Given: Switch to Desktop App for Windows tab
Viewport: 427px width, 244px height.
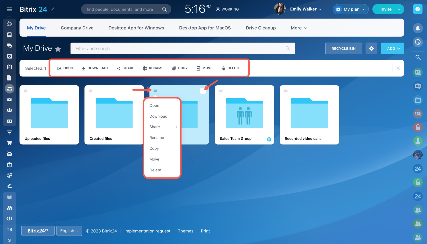Looking at the screenshot, I should pos(136,28).
